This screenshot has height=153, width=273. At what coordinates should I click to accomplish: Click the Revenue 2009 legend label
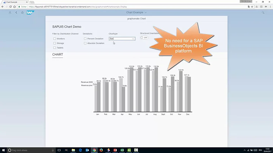[87, 82]
